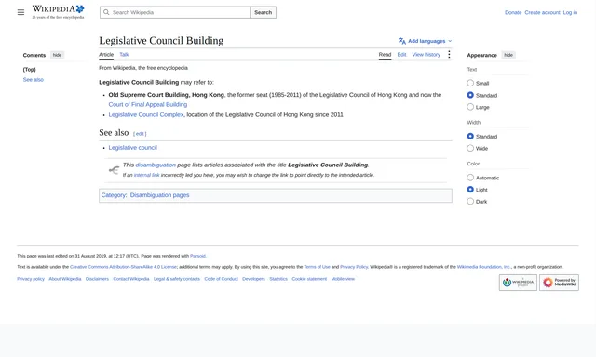Open Creative Commons license link
Image resolution: width=596 pixels, height=357 pixels.
[x=123, y=267]
